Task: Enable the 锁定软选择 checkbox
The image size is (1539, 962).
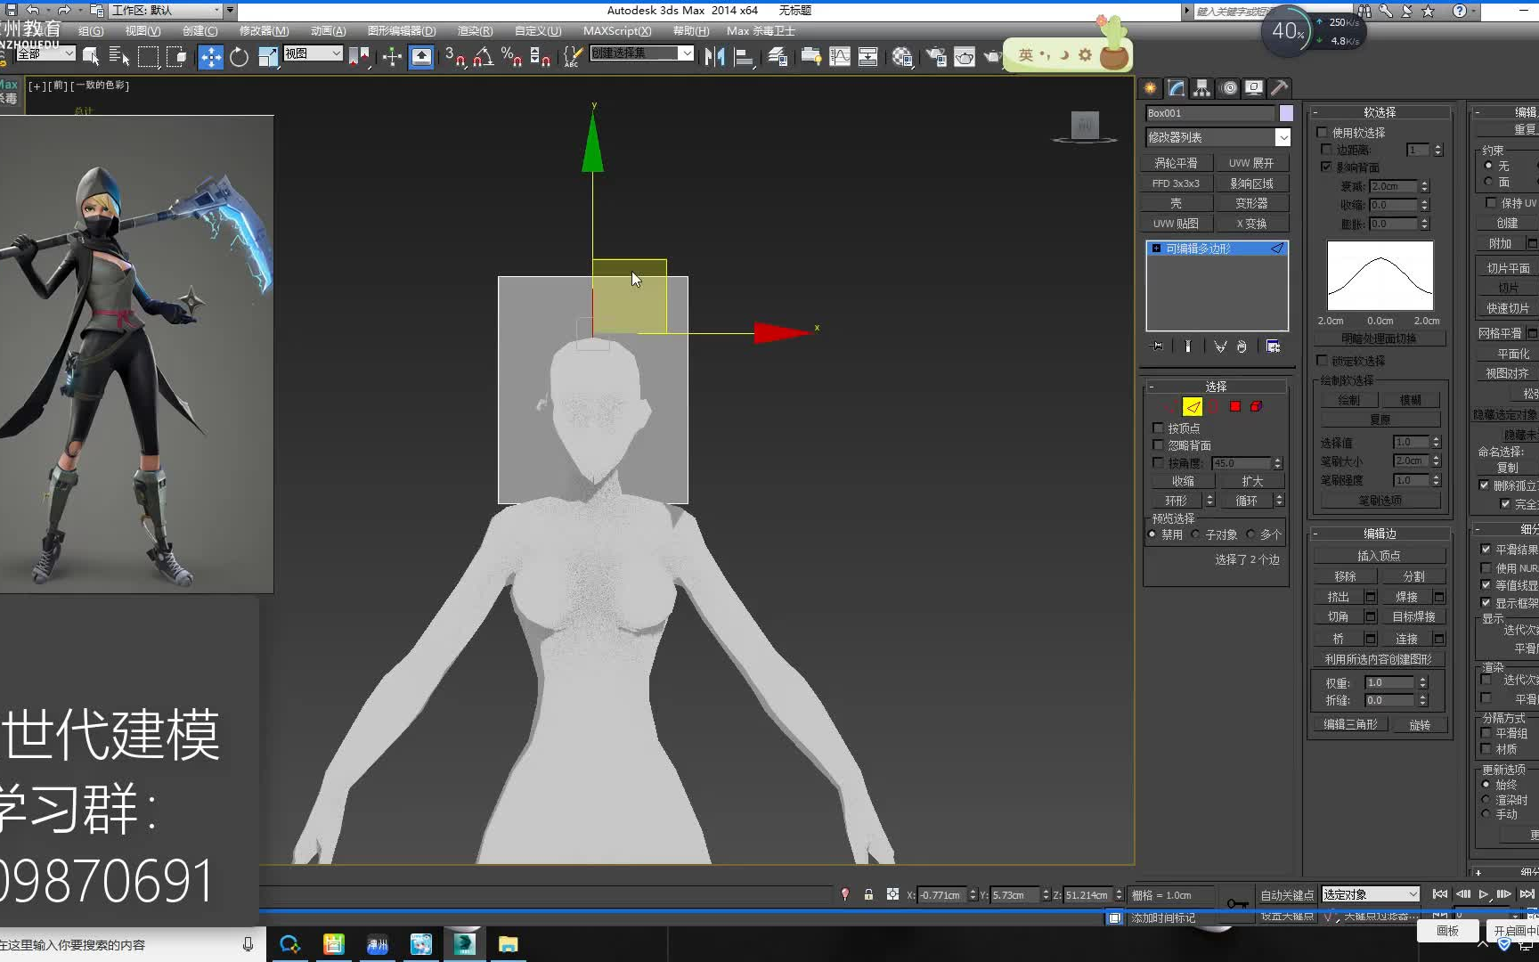Action: [1323, 360]
